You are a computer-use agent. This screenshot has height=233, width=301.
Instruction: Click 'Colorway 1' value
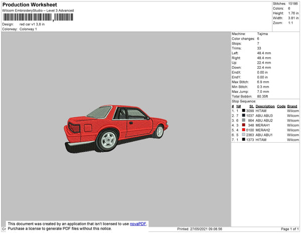pyautogui.click(x=28, y=29)
